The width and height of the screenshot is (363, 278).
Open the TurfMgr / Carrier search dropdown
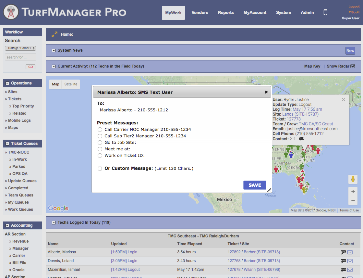[20, 48]
